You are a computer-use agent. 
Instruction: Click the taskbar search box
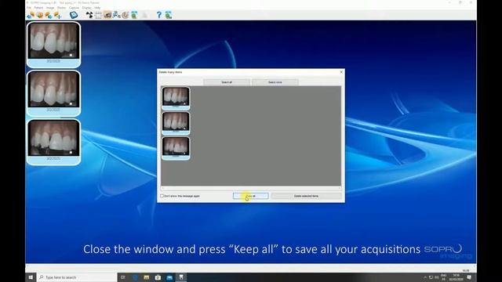[x=77, y=277]
